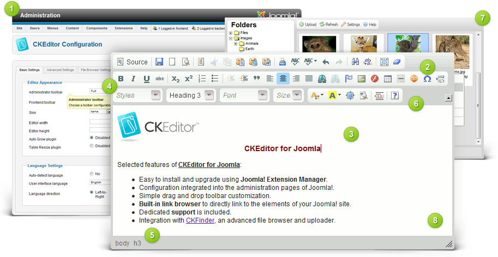
Task: Open the Components menu in Joomla Administration
Action: point(97,28)
